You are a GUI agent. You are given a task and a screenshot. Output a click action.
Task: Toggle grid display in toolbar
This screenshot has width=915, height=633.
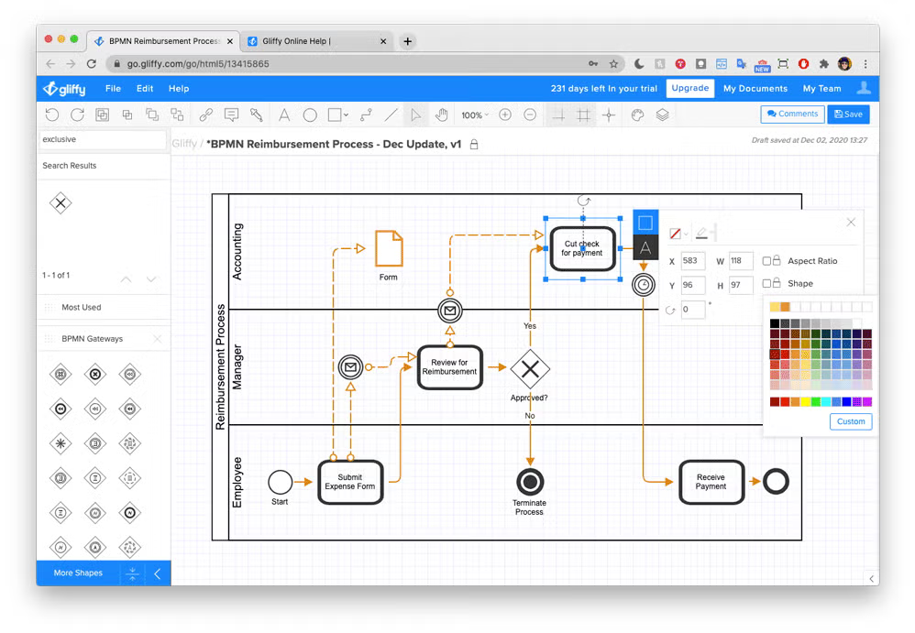click(583, 115)
